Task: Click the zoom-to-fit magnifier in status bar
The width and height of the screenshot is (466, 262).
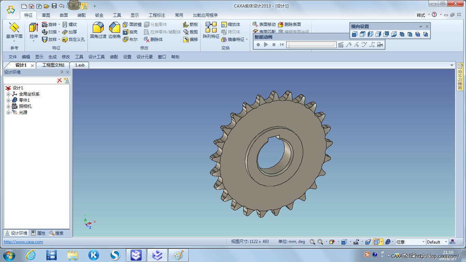Action: 312,242
